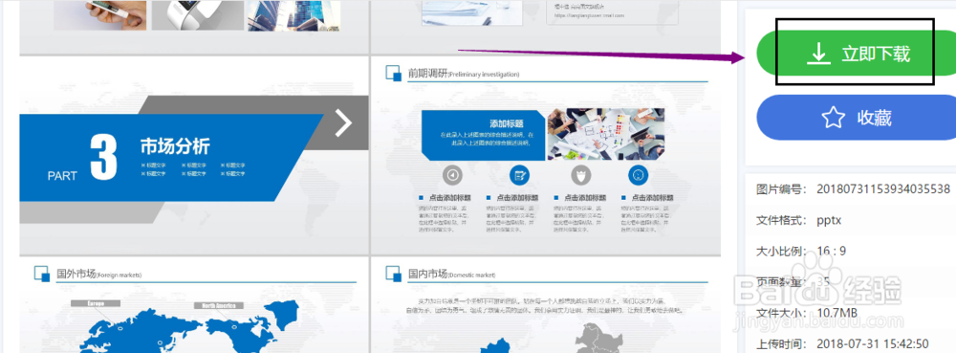The height and width of the screenshot is (353, 956).
Task: Open the 前期调研 slide preview
Action: (546, 155)
